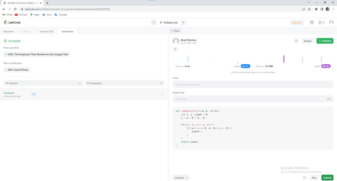Image resolution: width=337 pixels, height=181 pixels.
Task: Click the refresh icon beside Details
Action: [x=296, y=41]
